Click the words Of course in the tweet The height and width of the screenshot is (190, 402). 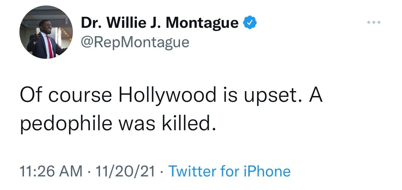(66, 95)
